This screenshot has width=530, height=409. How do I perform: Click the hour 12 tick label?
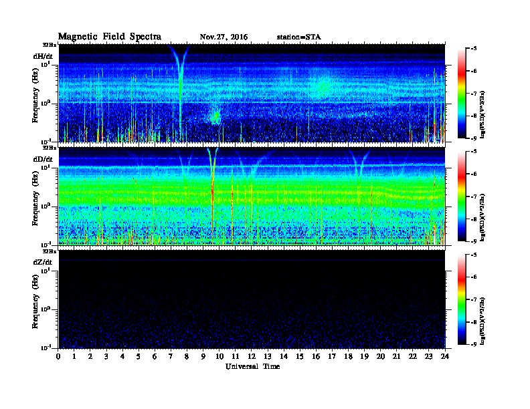(252, 357)
